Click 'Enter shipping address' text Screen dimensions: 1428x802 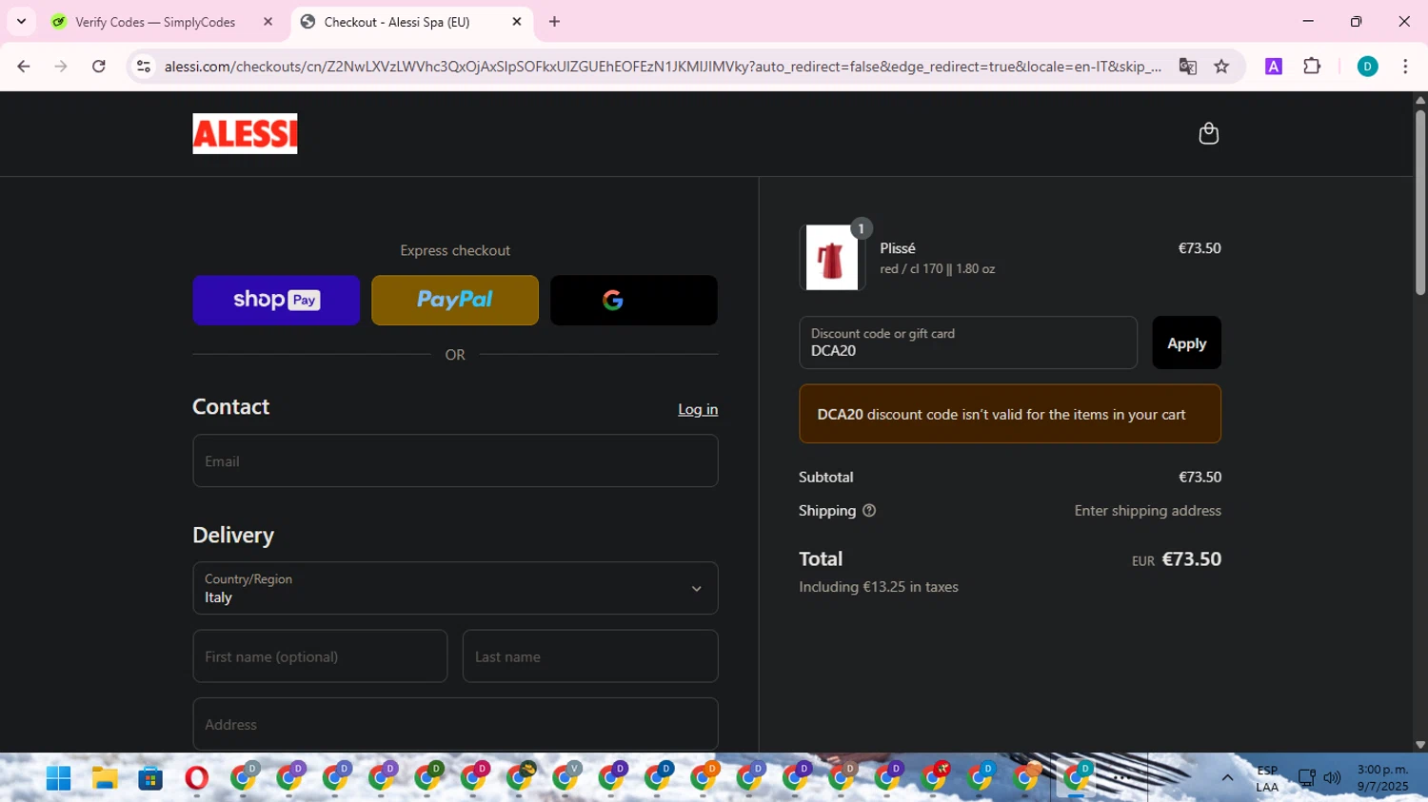click(1147, 511)
